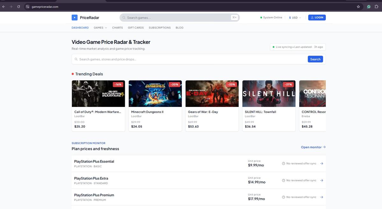Viewport: 382px width, 209px height.
Task: Click the $17.99/mo unit price
Action: coord(257,199)
